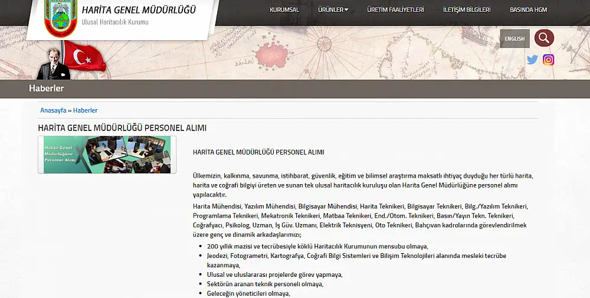Image resolution: width=590 pixels, height=298 pixels.
Task: Click the HARİTA GENEL MÜDÜRLÜĞÜ site title text
Action: click(139, 10)
